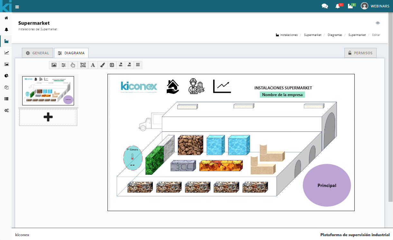Toggle the grid dots toolbar icon
The width and height of the screenshot is (393, 240).
(x=138, y=65)
